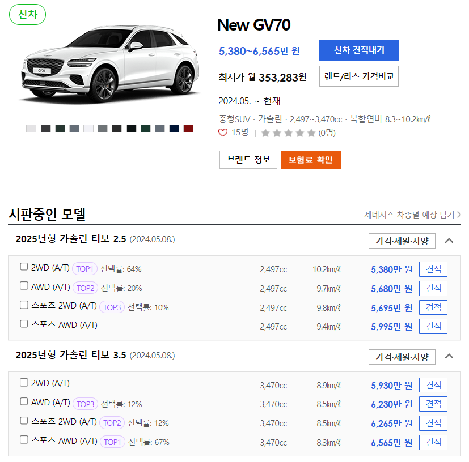Open 렌트/리스 가격비교
This screenshot has width=469, height=462.
pos(358,76)
